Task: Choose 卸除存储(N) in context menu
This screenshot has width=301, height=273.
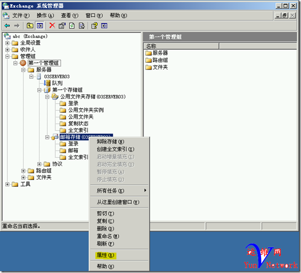Action: [119, 141]
